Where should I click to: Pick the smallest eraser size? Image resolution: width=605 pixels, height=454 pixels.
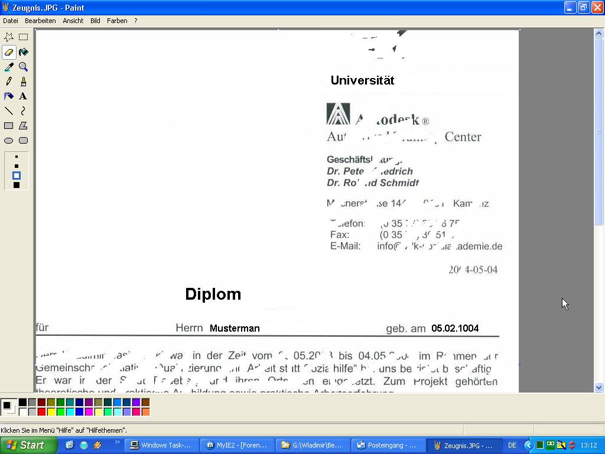(x=16, y=157)
